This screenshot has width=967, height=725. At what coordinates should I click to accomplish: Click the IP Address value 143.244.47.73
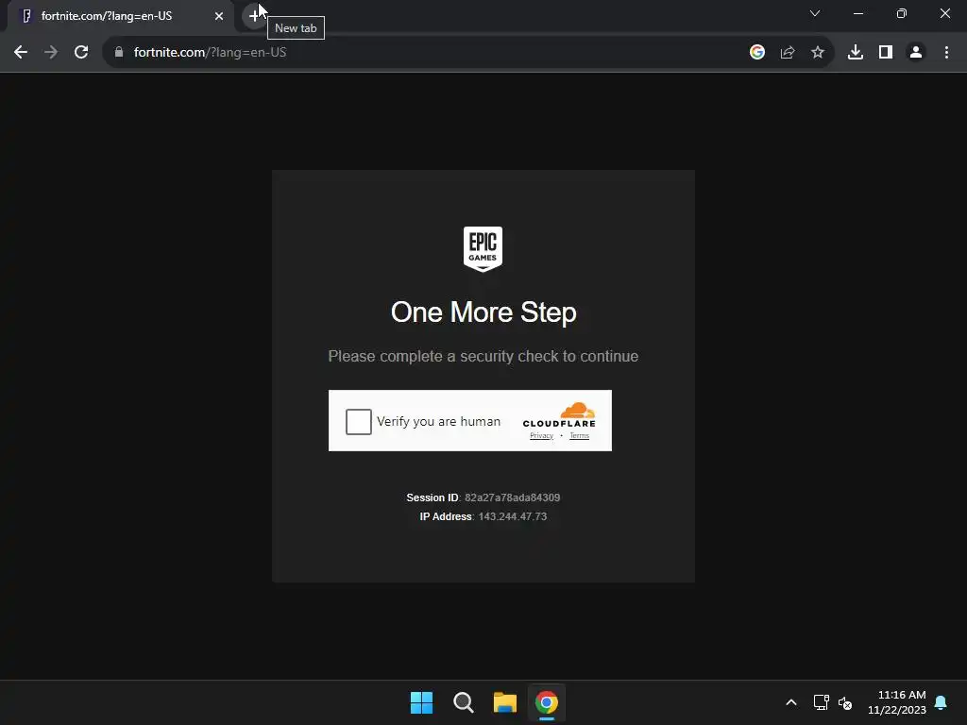[513, 516]
